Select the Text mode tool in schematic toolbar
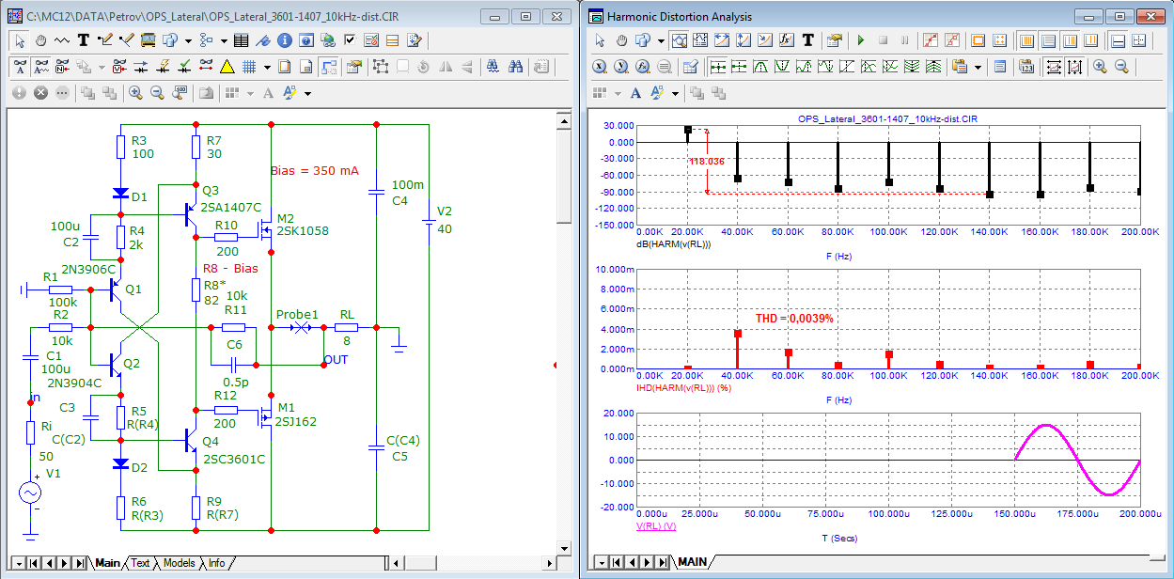 coord(83,40)
